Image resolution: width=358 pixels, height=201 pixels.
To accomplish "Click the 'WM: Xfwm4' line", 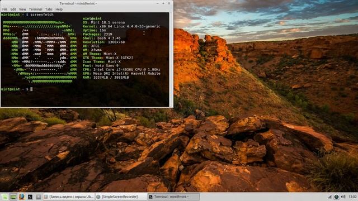I will click(x=92, y=50).
